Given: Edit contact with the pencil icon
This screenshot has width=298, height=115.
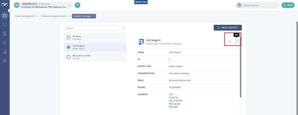Looking at the screenshot, I should (236, 42).
